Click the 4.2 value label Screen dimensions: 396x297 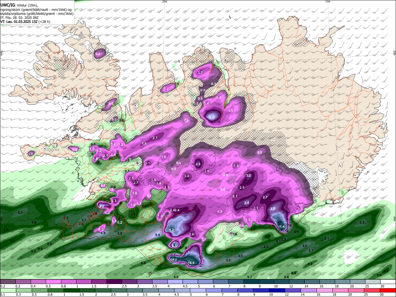point(101,206)
